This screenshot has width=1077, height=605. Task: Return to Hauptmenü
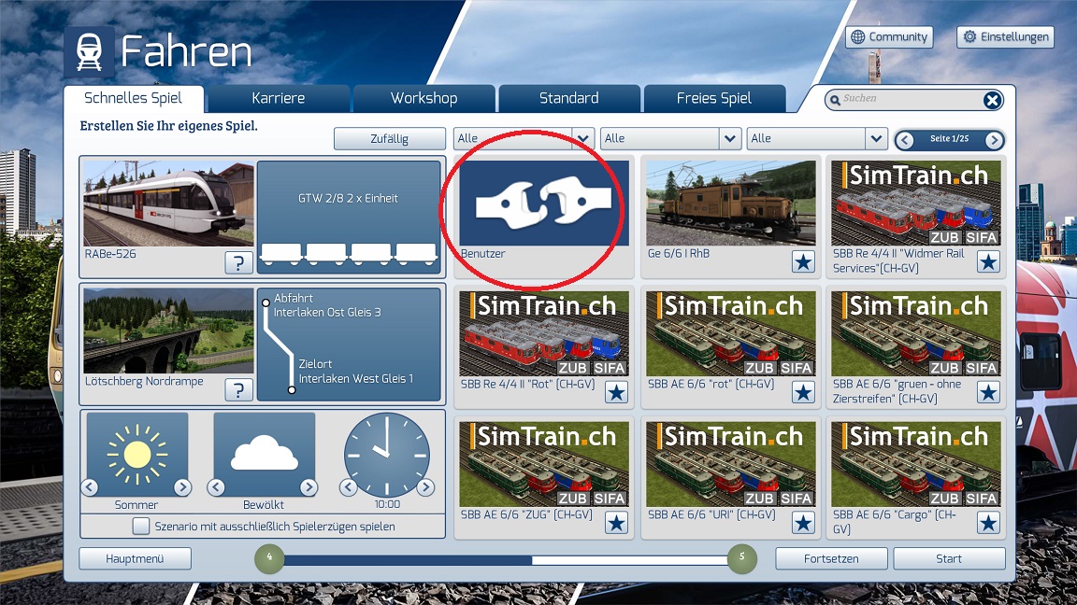[x=135, y=558]
